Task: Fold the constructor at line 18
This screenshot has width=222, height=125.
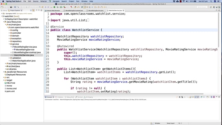Action: click(50, 46)
